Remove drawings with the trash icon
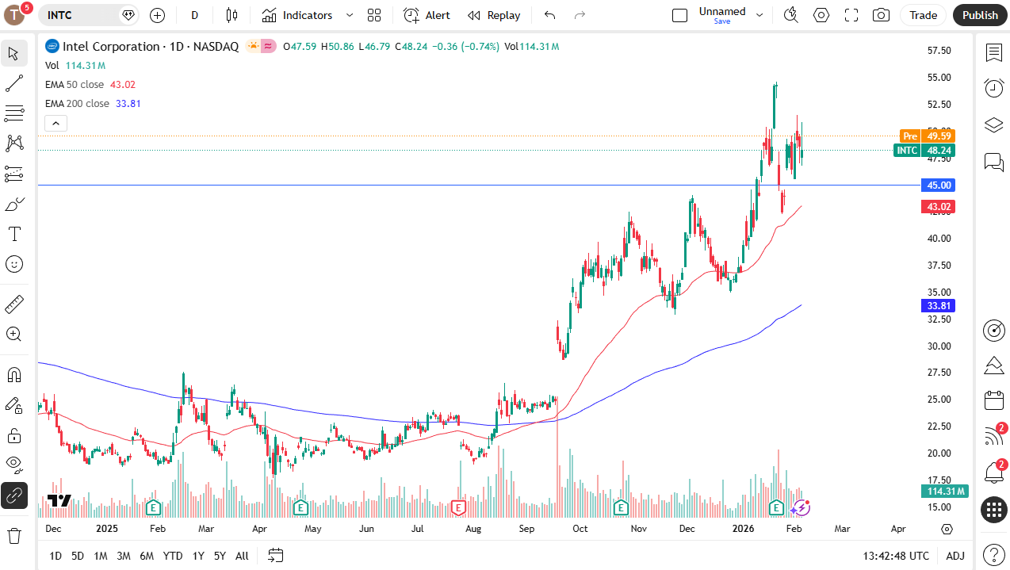The image size is (1010, 570). [14, 536]
